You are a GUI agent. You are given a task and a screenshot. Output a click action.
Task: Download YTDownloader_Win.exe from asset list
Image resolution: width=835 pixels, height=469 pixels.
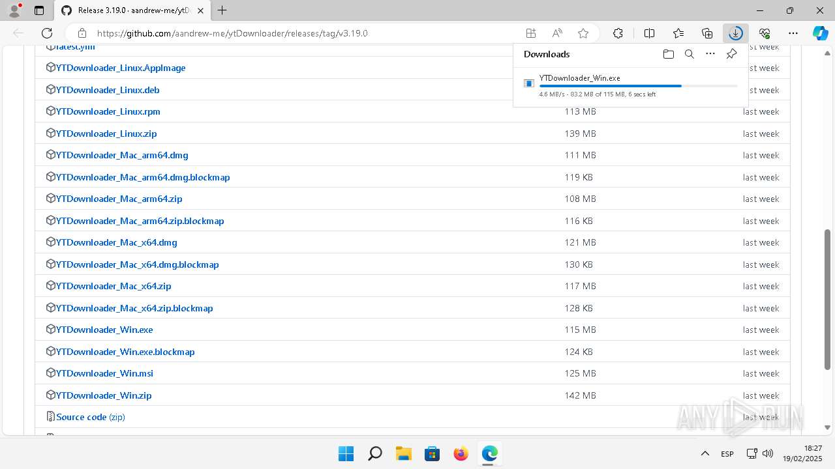tap(104, 330)
